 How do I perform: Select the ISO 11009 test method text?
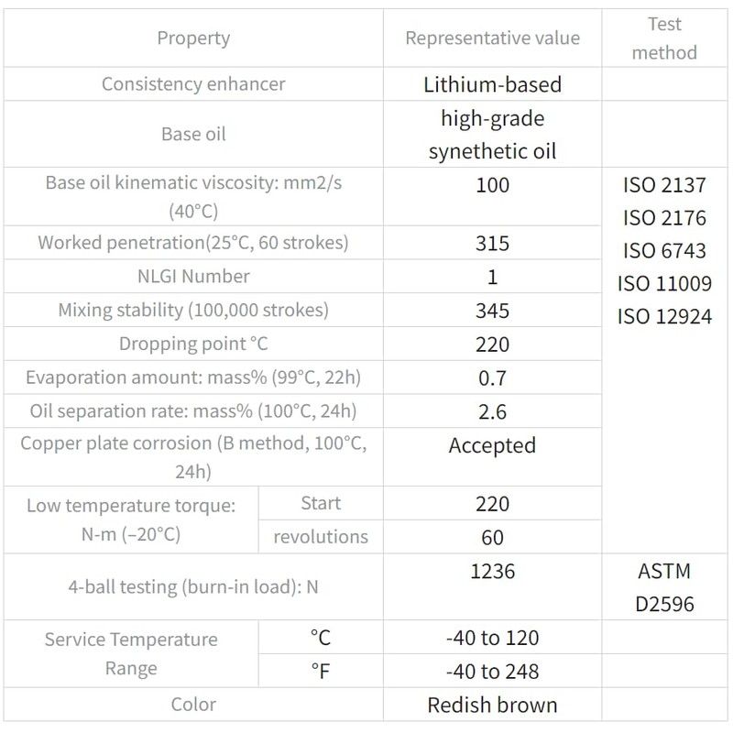click(664, 284)
